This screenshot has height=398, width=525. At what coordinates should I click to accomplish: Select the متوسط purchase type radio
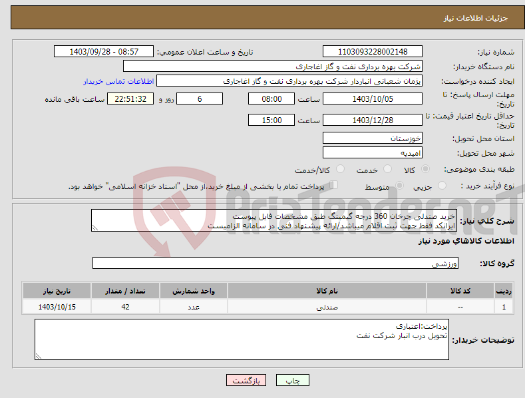[399, 186]
